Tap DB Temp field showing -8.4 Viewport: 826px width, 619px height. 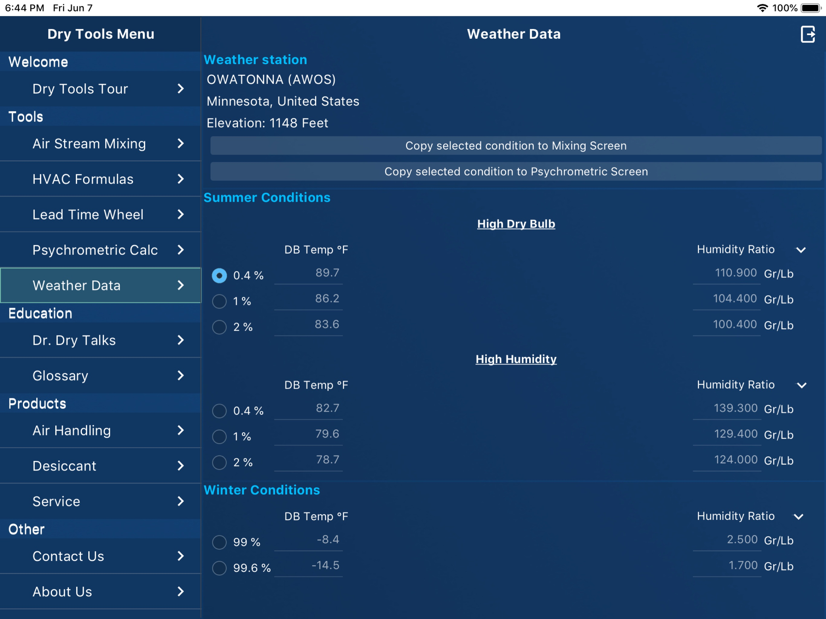tap(308, 541)
